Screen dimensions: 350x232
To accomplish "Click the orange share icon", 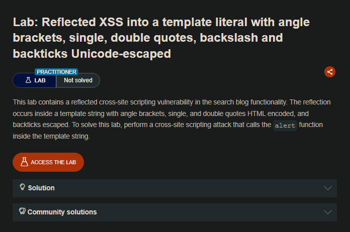I will click(330, 72).
